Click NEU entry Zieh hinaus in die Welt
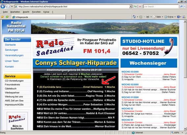The width and height of the screenshot is (187, 135). 76,126
